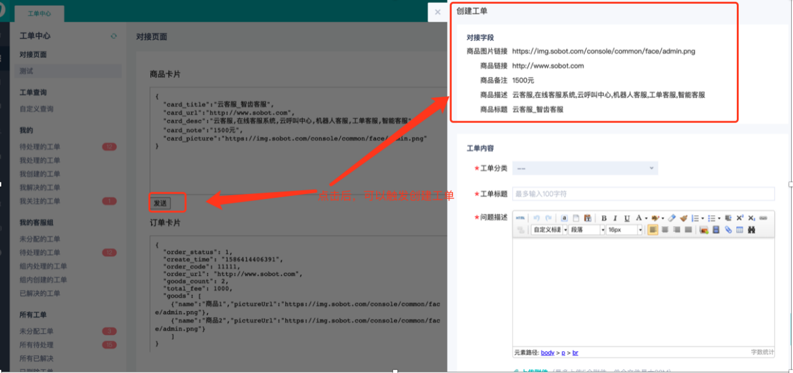Click the undo icon in the editor toolbar
This screenshot has width=793, height=373.
tap(536, 218)
